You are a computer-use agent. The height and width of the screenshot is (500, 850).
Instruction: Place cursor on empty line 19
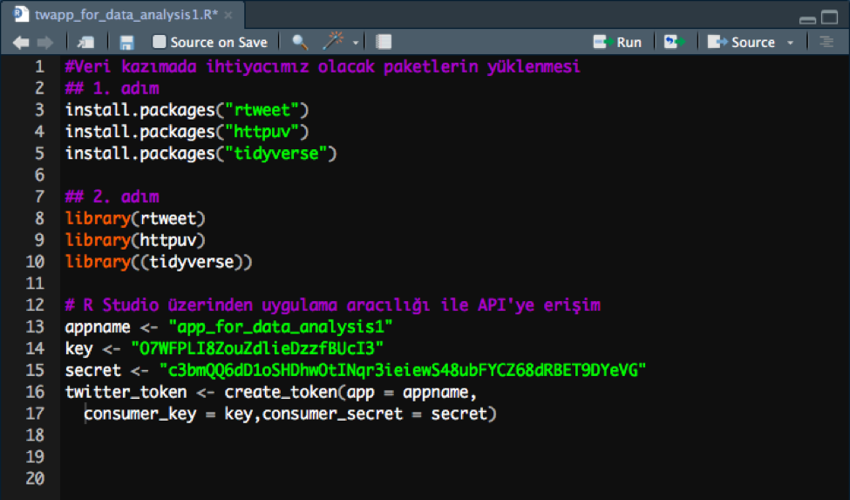262,455
